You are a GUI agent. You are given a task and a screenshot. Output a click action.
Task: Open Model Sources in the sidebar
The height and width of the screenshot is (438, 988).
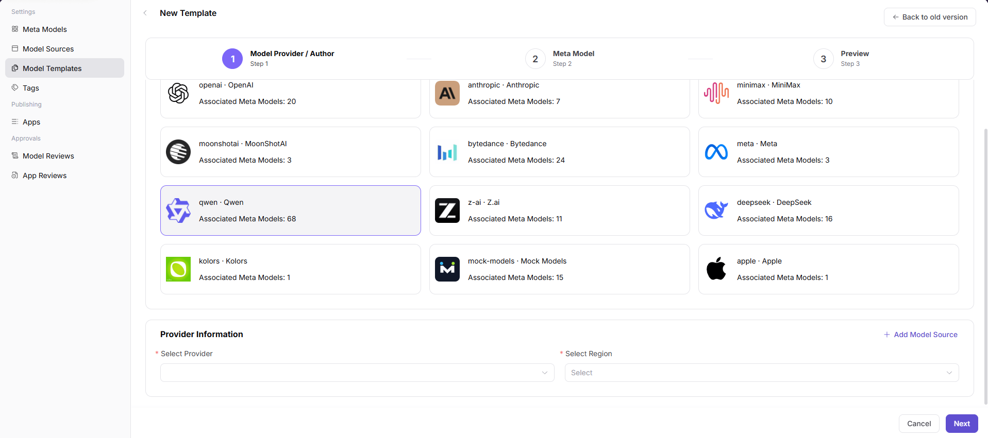[x=64, y=48]
